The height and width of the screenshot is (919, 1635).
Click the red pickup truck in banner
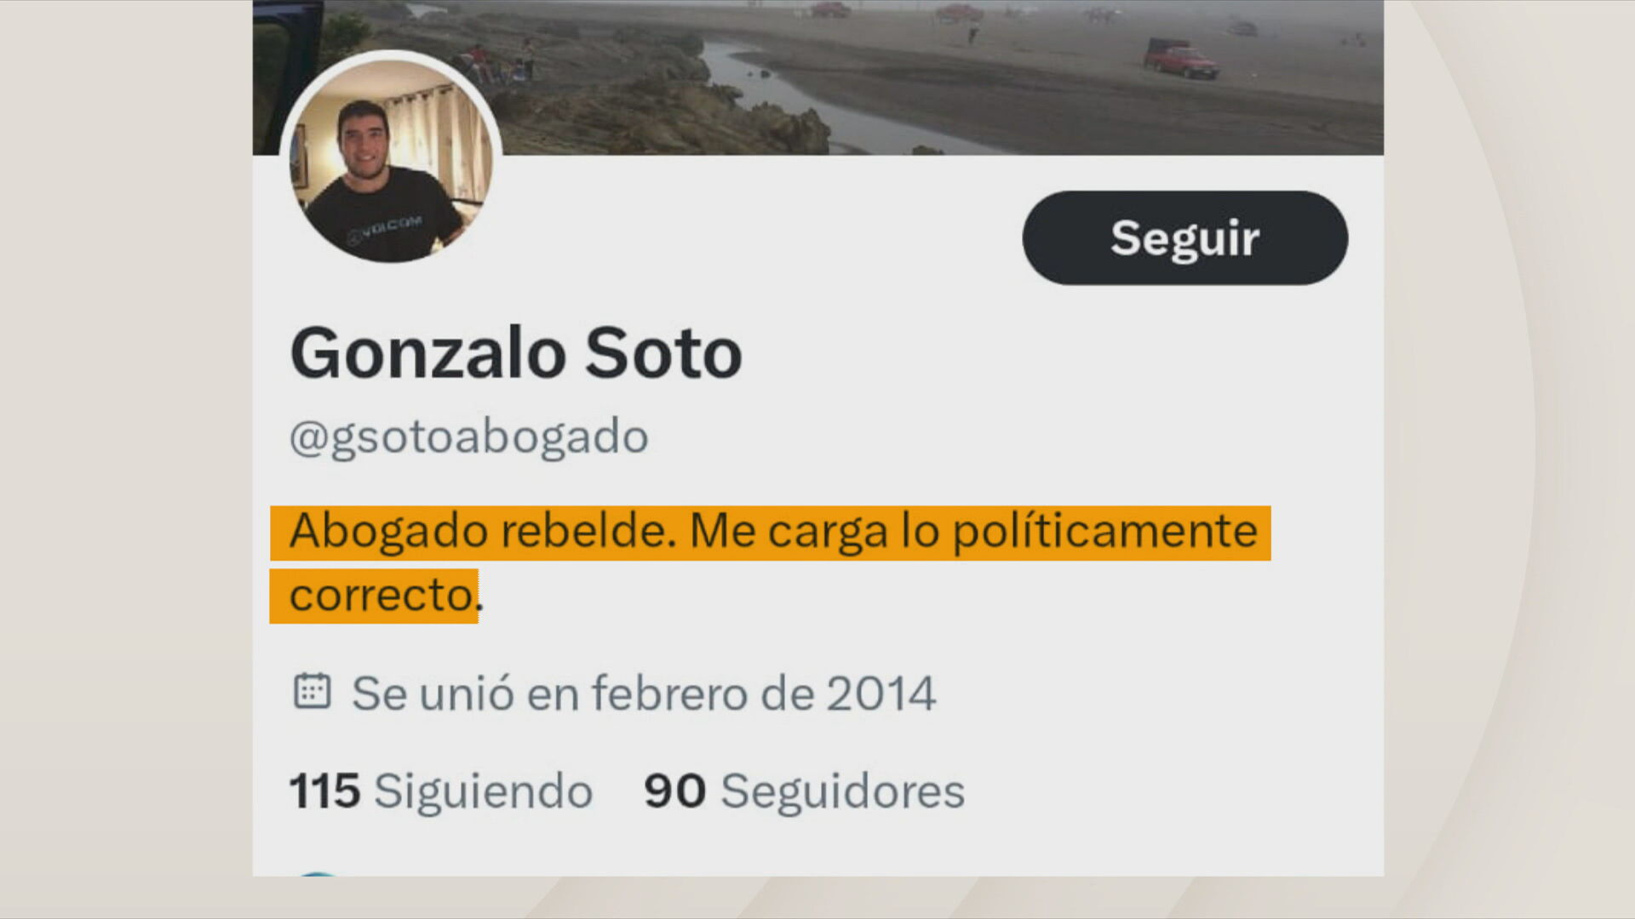tap(1181, 59)
